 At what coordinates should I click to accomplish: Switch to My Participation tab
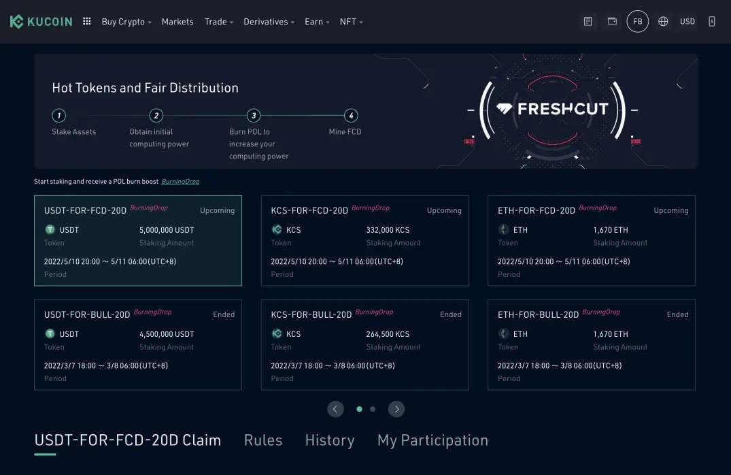click(432, 440)
